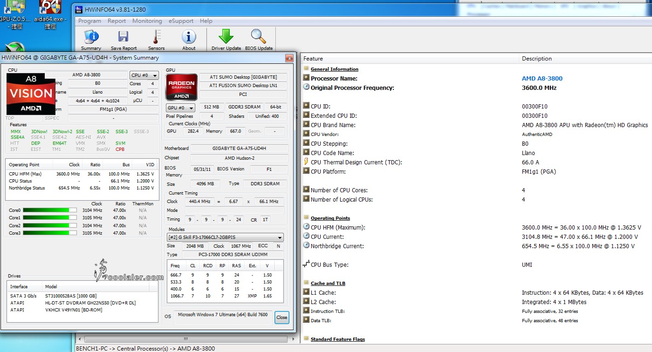Screen dimensions: 652x352
Task: Expand the memory module selector dropdown
Action: (x=225, y=237)
